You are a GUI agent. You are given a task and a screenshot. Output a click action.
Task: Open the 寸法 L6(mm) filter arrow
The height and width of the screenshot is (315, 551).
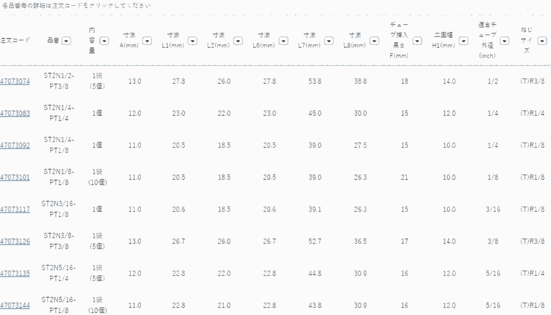283,40
